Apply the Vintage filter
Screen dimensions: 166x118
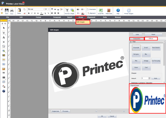pos(146,61)
